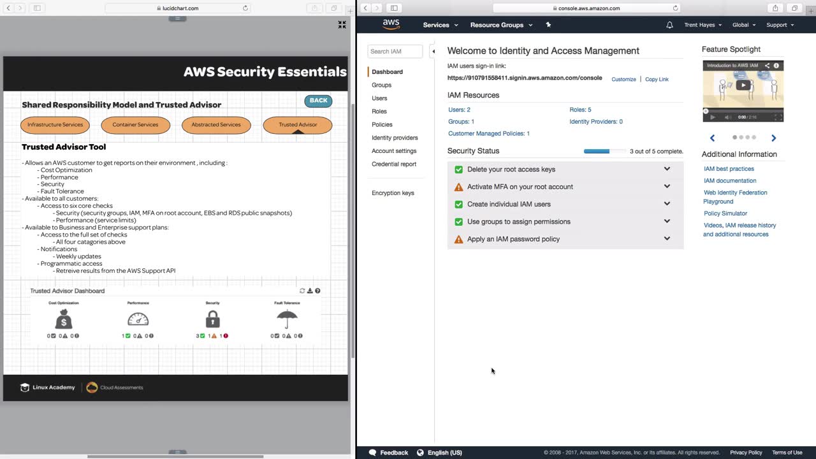Image resolution: width=816 pixels, height=459 pixels.
Task: Open Customer Managed Policies: 1 link
Action: (x=489, y=134)
